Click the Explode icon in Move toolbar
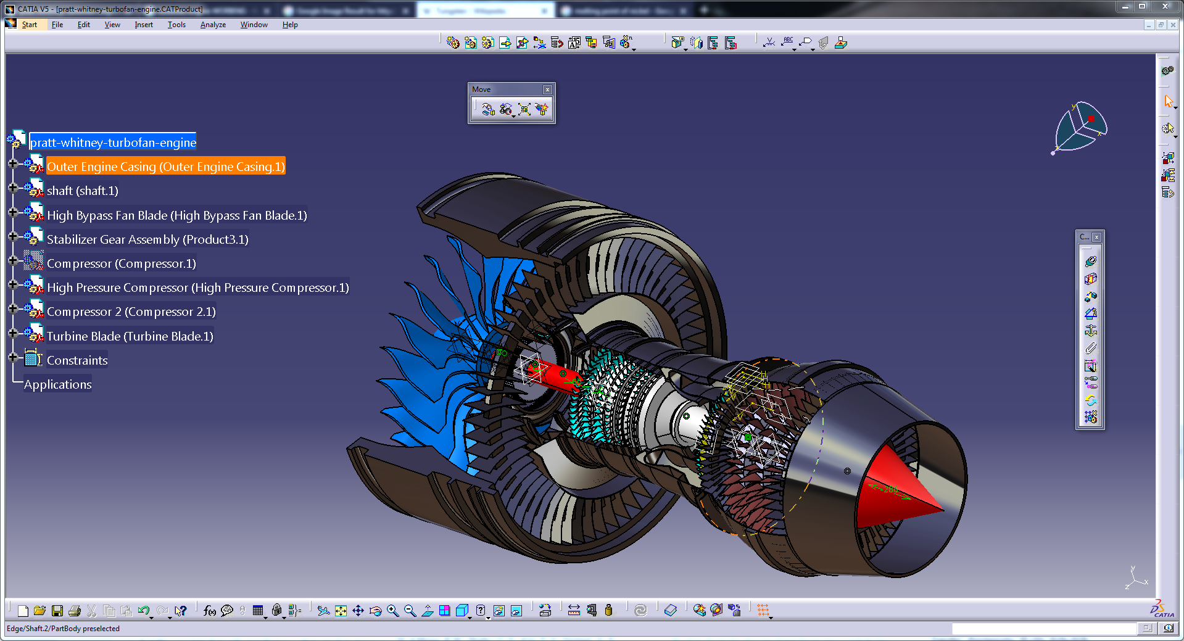This screenshot has height=641, width=1184. [x=524, y=109]
